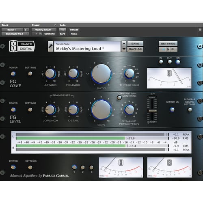Toggle the COMPARE button

point(50,34)
